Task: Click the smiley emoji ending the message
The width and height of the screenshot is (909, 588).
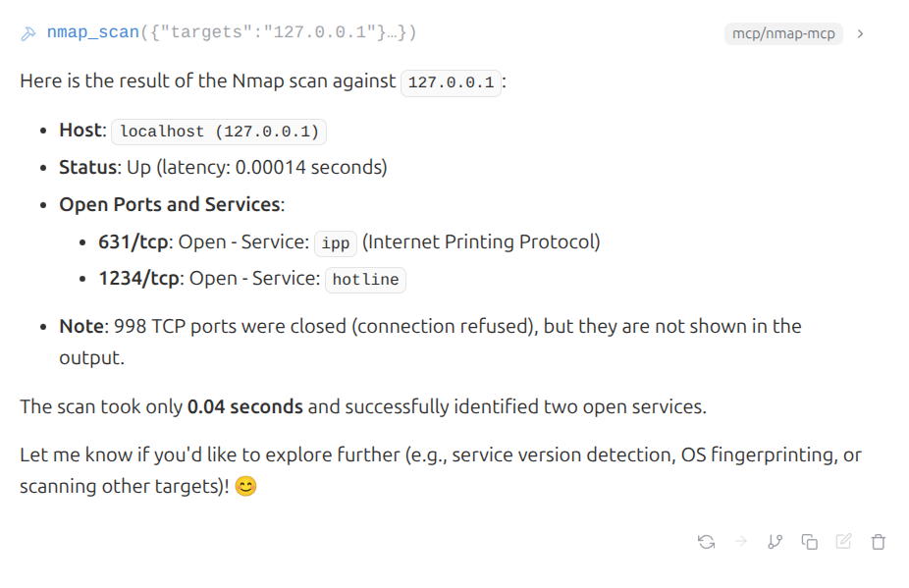Action: click(245, 486)
